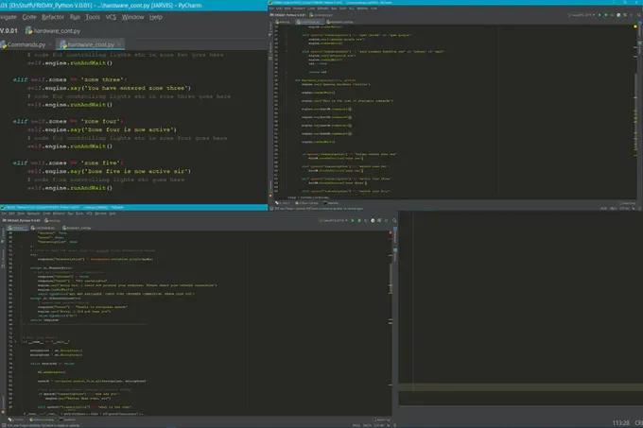Select Commands.py tab in top-right window

pos(309,22)
